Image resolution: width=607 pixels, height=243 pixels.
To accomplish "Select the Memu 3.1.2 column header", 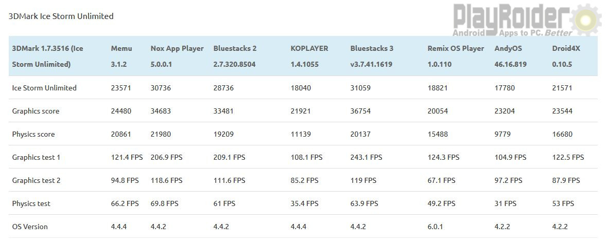I will pyautogui.click(x=122, y=57).
